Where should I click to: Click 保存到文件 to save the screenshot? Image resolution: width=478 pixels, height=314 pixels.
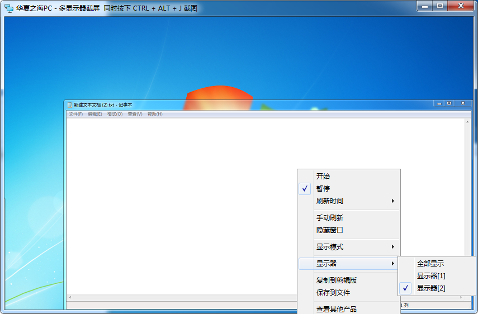333,293
